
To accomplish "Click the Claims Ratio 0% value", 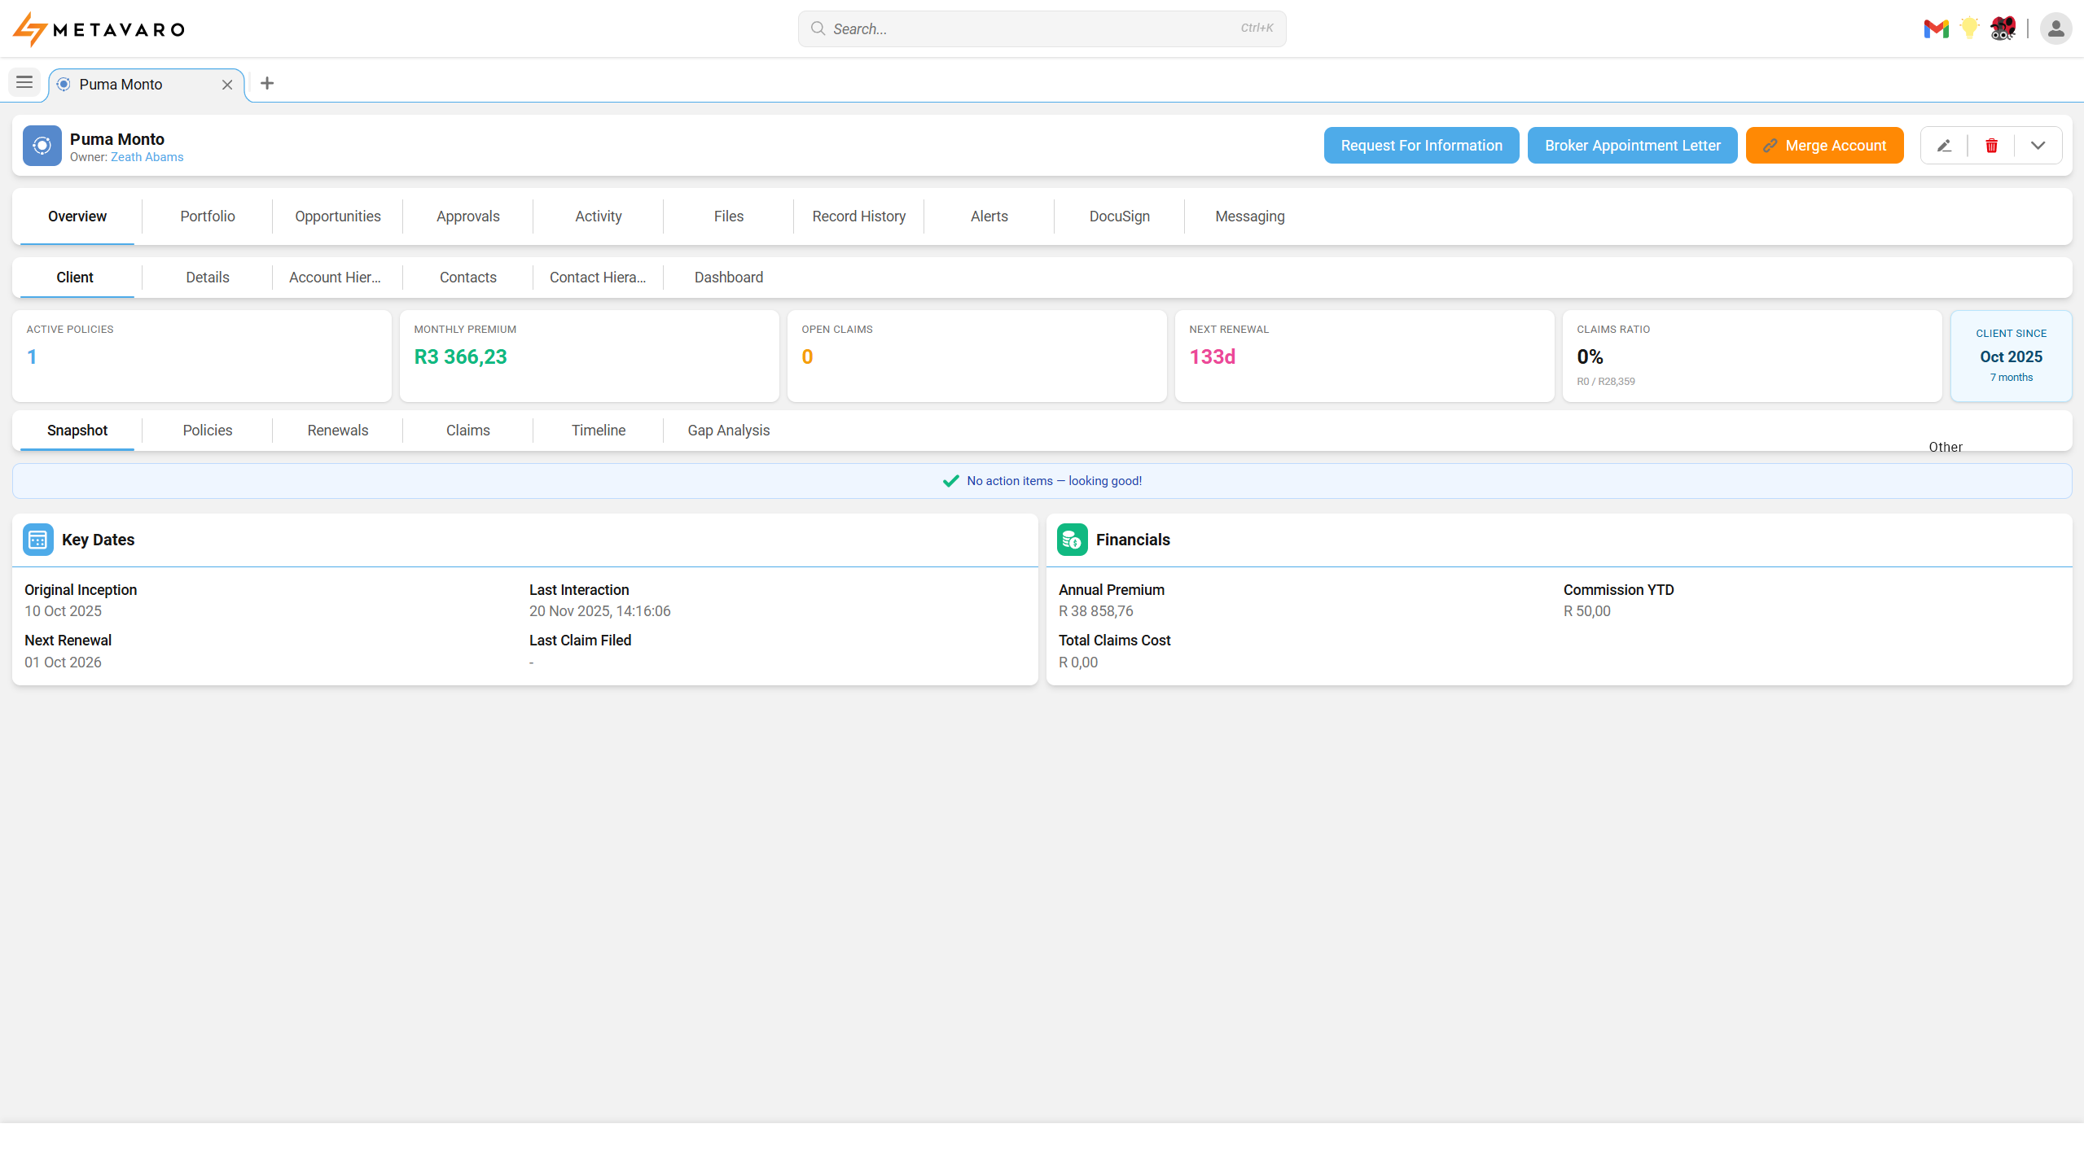I will (1590, 357).
